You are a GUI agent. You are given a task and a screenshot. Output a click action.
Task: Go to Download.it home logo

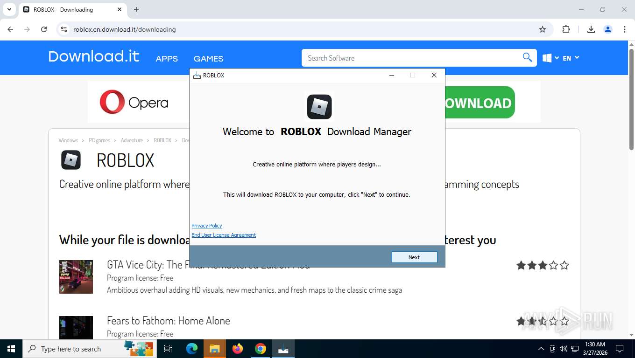[94, 56]
